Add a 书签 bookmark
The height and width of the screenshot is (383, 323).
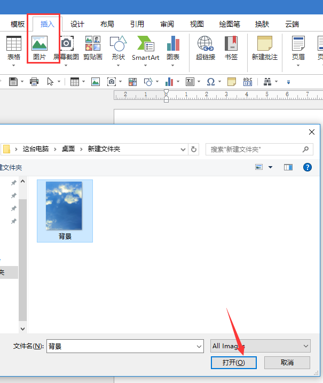231,49
